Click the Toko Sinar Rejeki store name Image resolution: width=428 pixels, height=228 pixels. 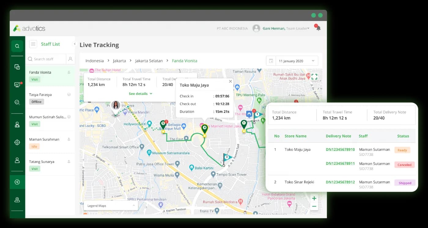[299, 182]
